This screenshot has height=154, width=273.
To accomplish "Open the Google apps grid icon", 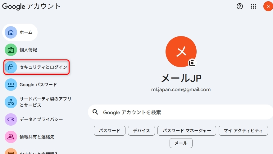I will (253, 6).
